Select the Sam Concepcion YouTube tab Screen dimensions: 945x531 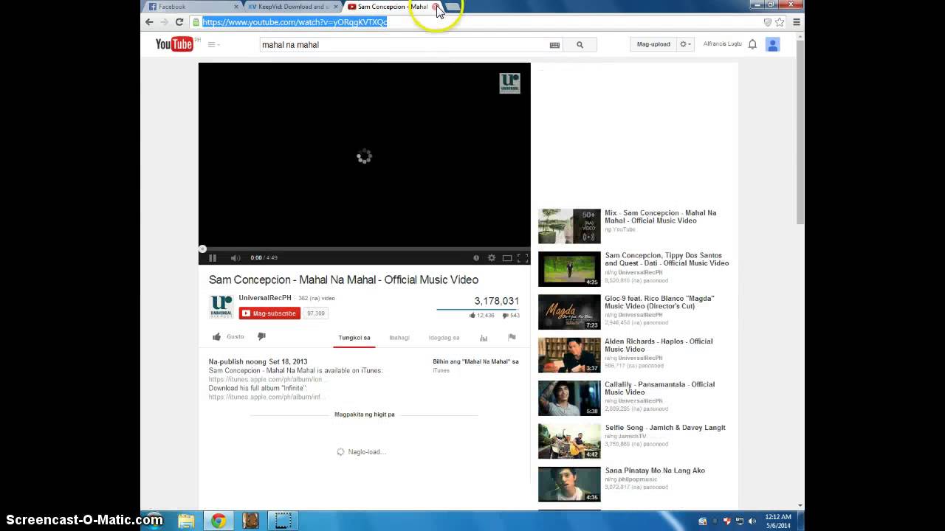click(391, 7)
